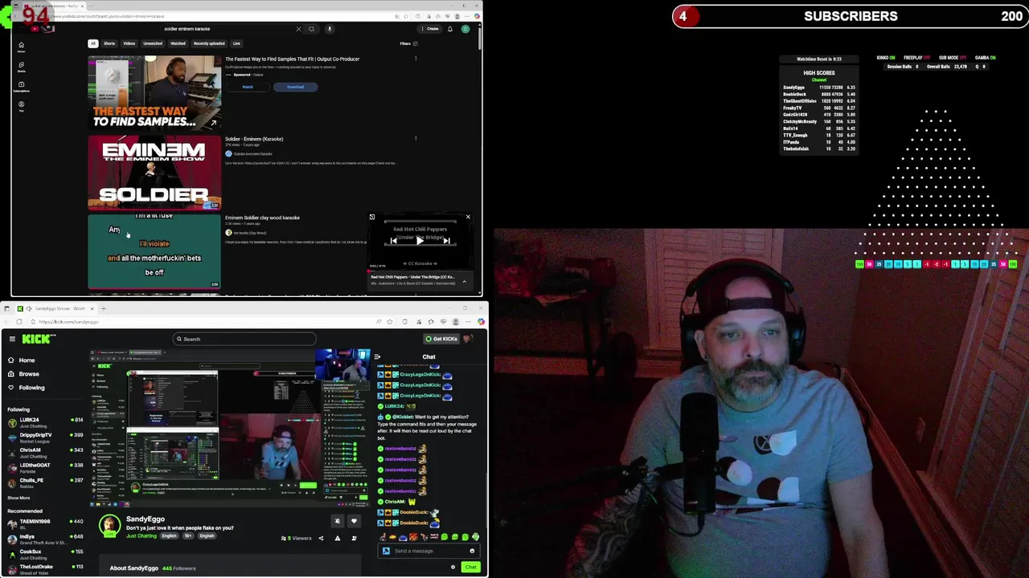The width and height of the screenshot is (1029, 578).
Task: Refresh the Kick browser page
Action: click(19, 322)
